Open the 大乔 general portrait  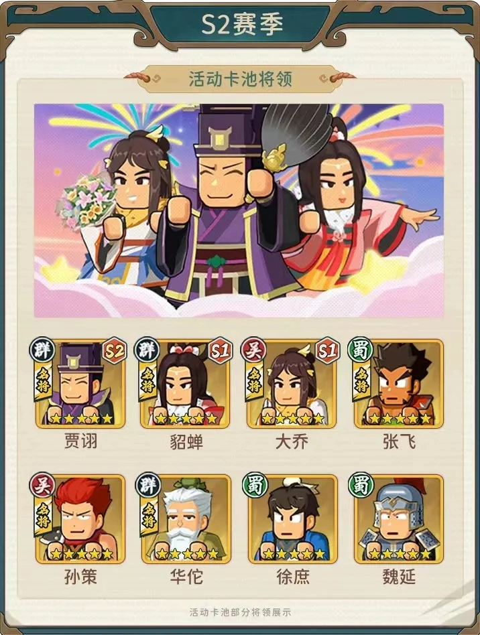[x=292, y=384]
